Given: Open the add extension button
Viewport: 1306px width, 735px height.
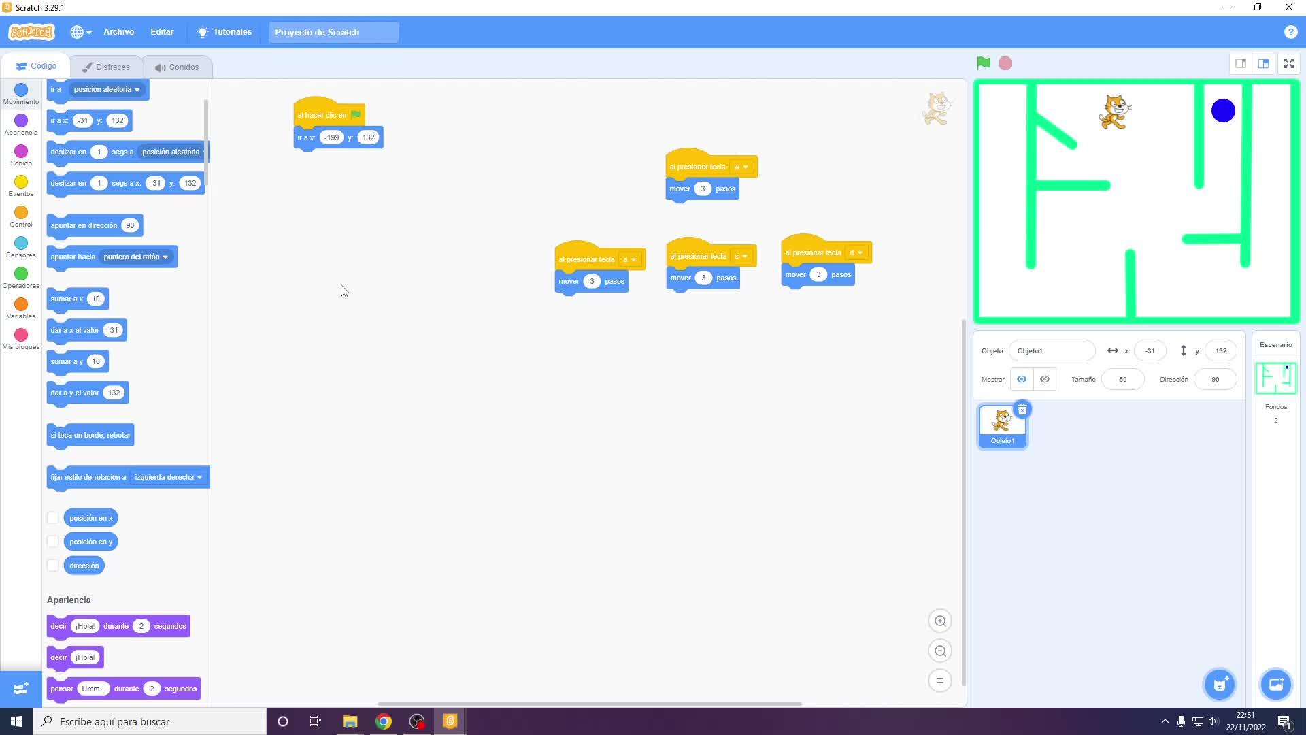Looking at the screenshot, I should (20, 688).
